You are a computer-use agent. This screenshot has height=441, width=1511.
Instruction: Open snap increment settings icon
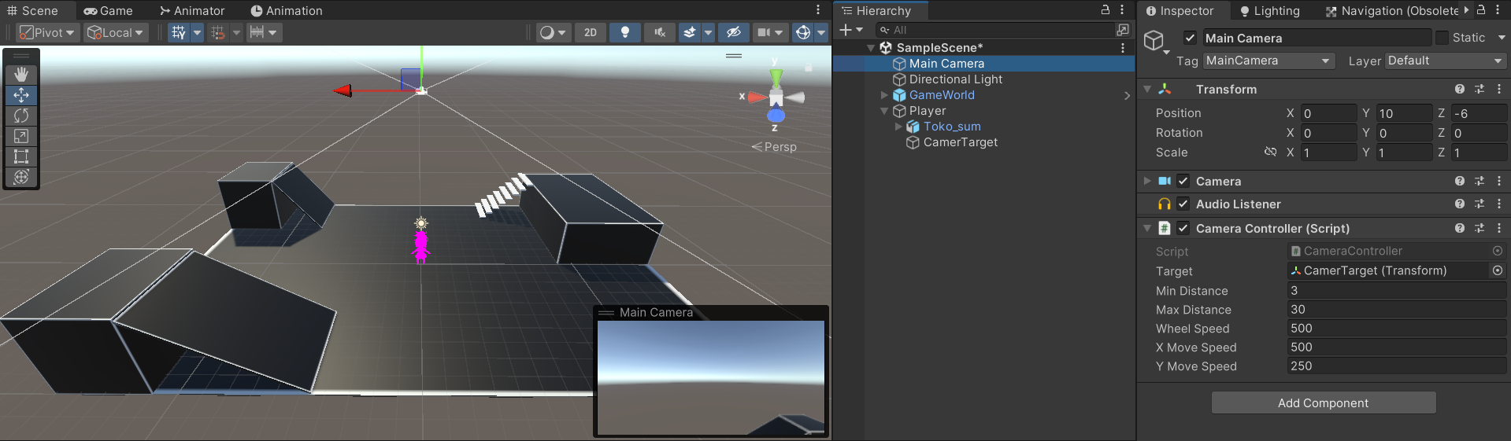[257, 32]
